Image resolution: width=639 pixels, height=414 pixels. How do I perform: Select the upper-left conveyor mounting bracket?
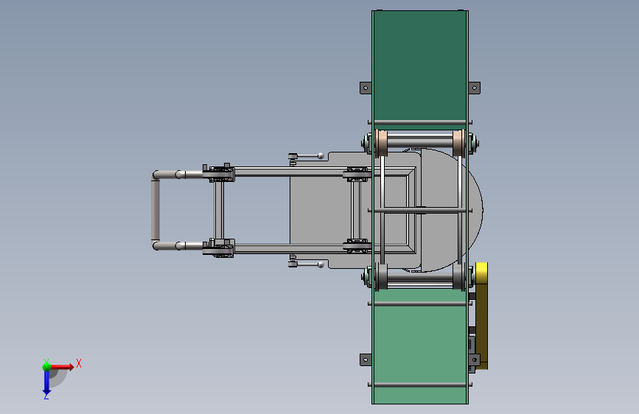pos(366,88)
